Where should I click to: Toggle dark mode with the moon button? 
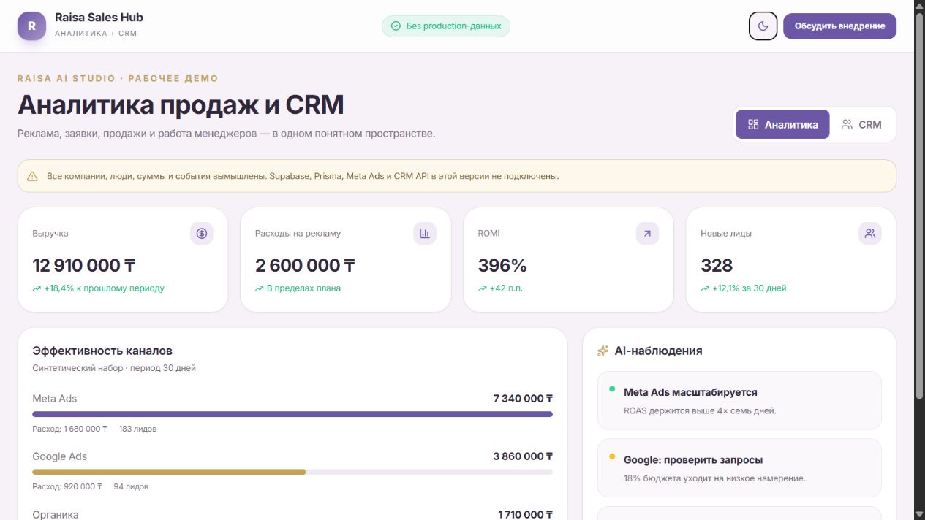click(x=763, y=26)
